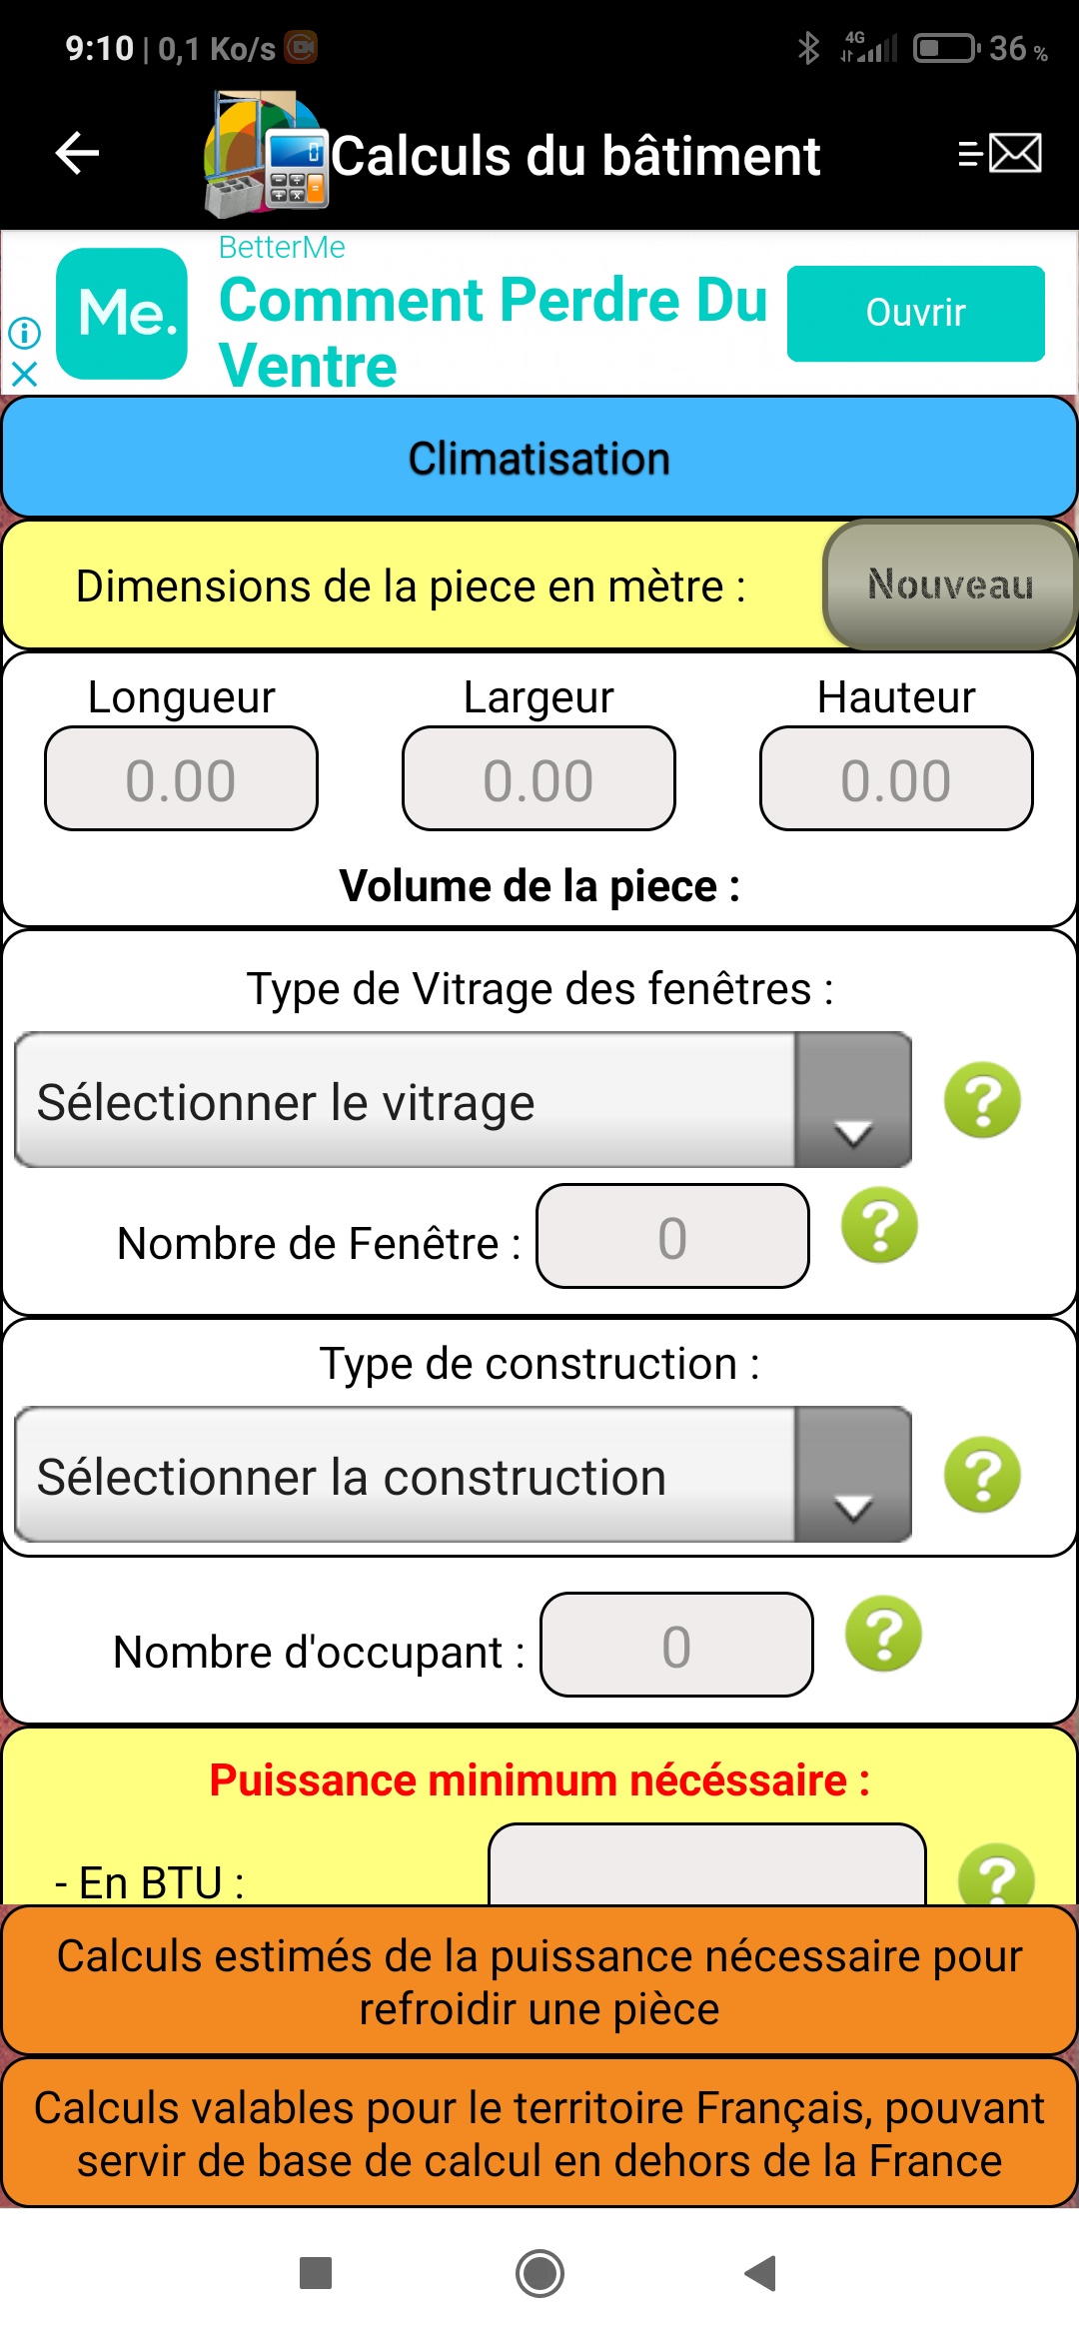Open ad info icon on banner
Screen dimensions: 1079x2338
[24, 332]
